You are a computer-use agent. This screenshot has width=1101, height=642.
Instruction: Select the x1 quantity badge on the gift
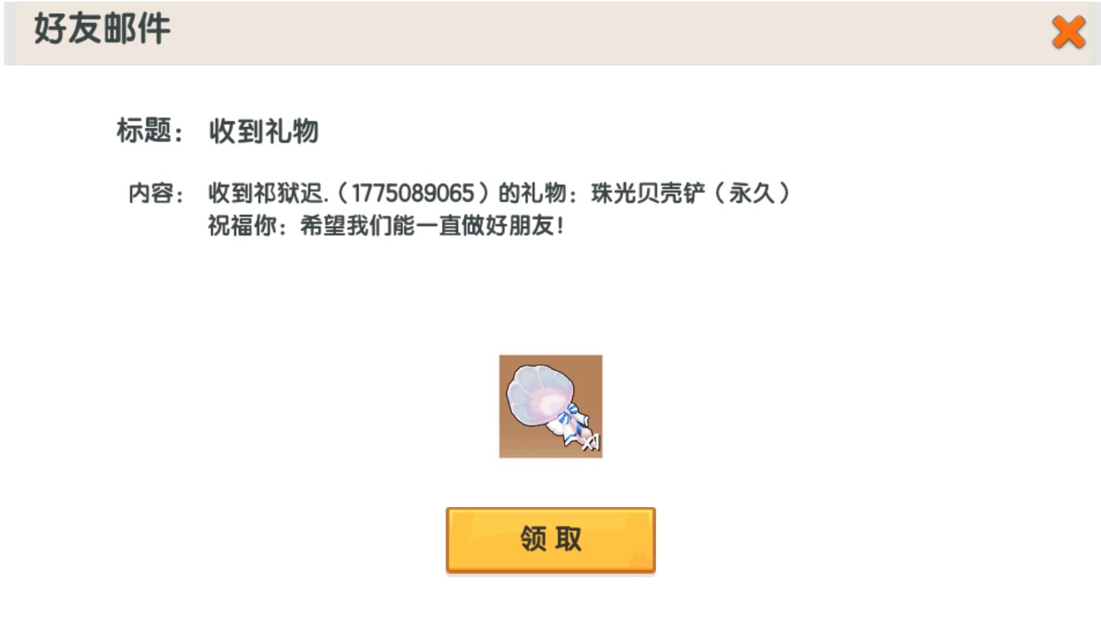(591, 443)
